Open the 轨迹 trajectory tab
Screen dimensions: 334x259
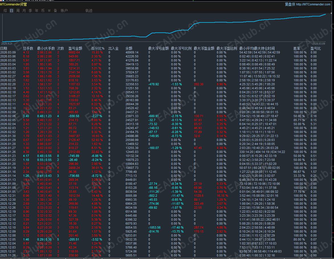click(x=89, y=11)
